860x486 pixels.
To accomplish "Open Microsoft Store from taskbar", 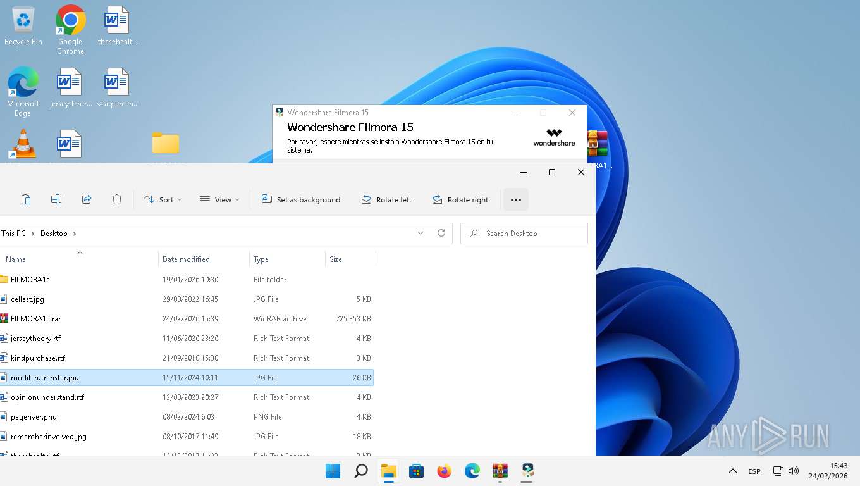I will [x=416, y=471].
